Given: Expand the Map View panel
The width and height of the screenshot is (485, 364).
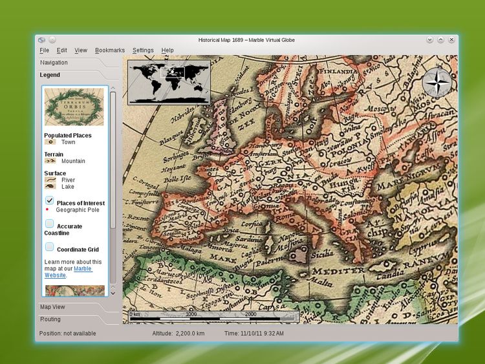Looking at the screenshot, I should (52, 306).
